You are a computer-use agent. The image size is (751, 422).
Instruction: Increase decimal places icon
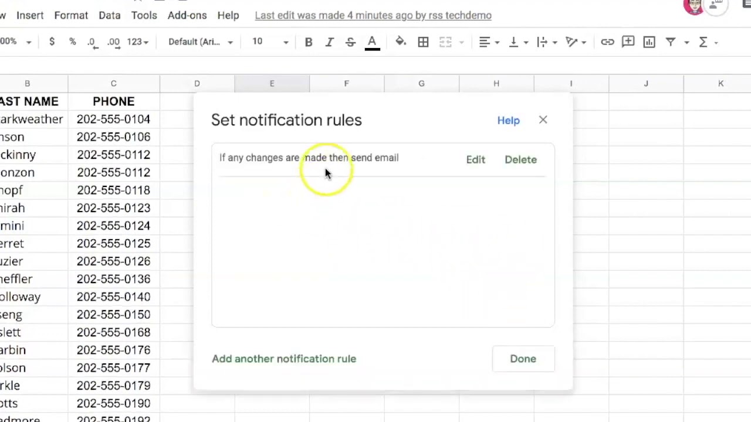pyautogui.click(x=114, y=42)
